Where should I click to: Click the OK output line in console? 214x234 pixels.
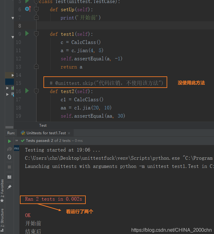point(28,215)
